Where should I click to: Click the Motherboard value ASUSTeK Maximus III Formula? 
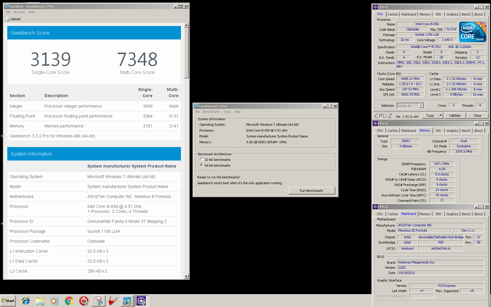click(129, 196)
